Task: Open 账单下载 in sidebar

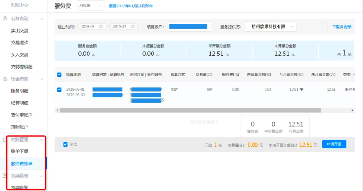Action: (20, 152)
